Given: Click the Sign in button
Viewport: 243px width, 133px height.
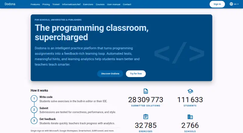Looking at the screenshot, I should pos(217,4).
